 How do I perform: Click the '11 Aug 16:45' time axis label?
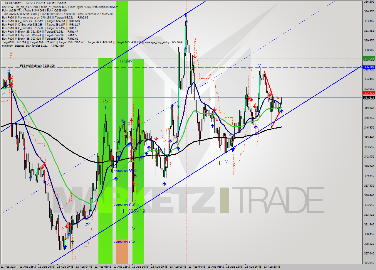28,267
